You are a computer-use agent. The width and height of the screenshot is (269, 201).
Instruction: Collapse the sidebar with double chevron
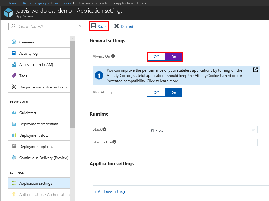click(x=80, y=26)
